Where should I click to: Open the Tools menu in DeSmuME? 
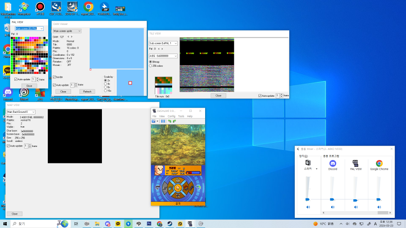pyautogui.click(x=181, y=117)
